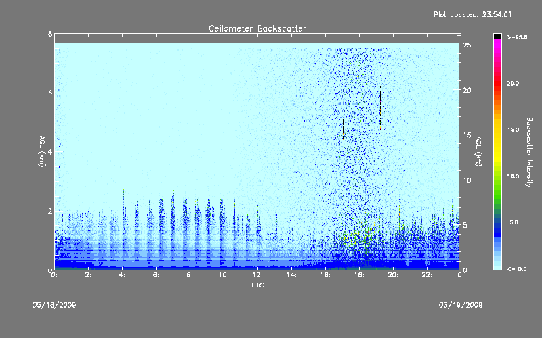Click the 4: hour label on the time axis
Screen dimensions: 542x338
(123, 275)
